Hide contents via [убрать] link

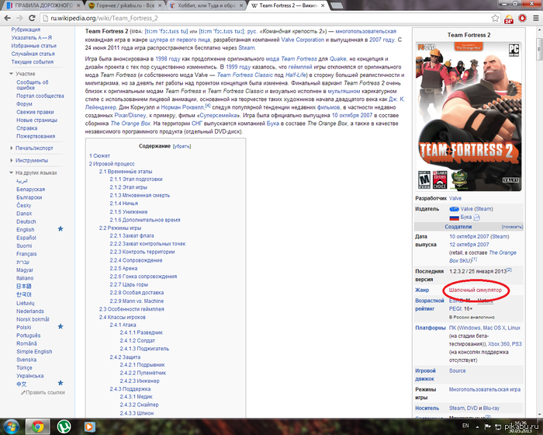pos(182,146)
